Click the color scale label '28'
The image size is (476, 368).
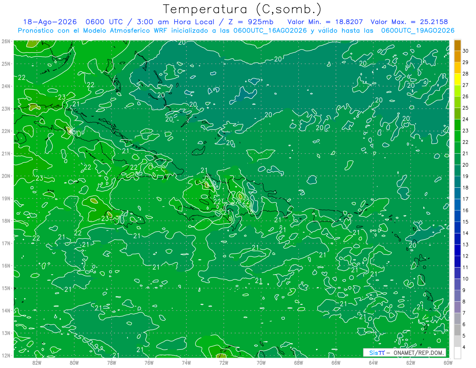pos(465,74)
